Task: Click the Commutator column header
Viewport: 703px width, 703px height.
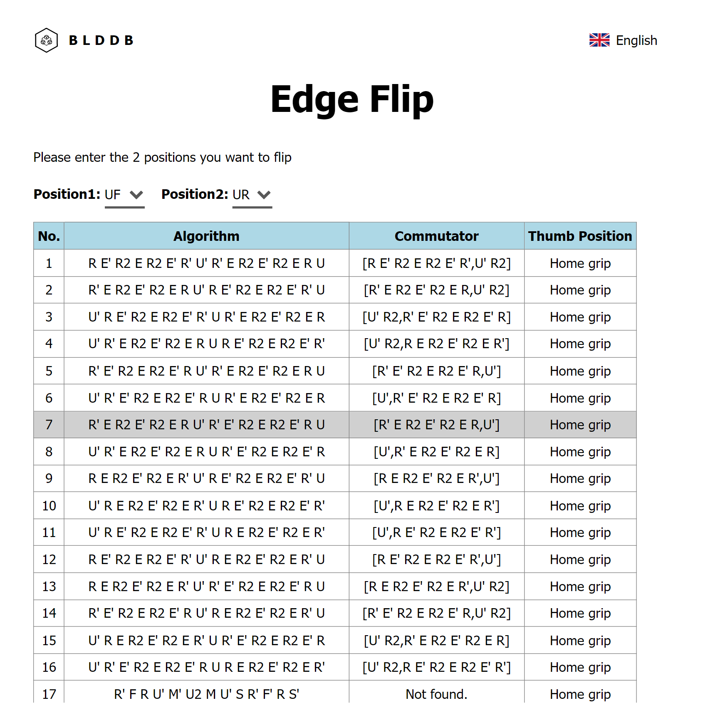Action: (436, 236)
